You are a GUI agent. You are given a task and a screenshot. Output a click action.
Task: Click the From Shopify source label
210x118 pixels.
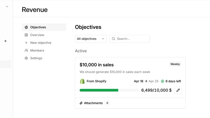(96, 81)
